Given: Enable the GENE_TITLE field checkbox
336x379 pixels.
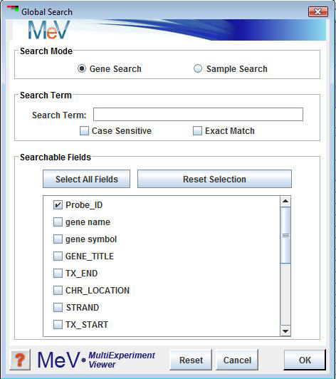Looking at the screenshot, I should coord(58,256).
